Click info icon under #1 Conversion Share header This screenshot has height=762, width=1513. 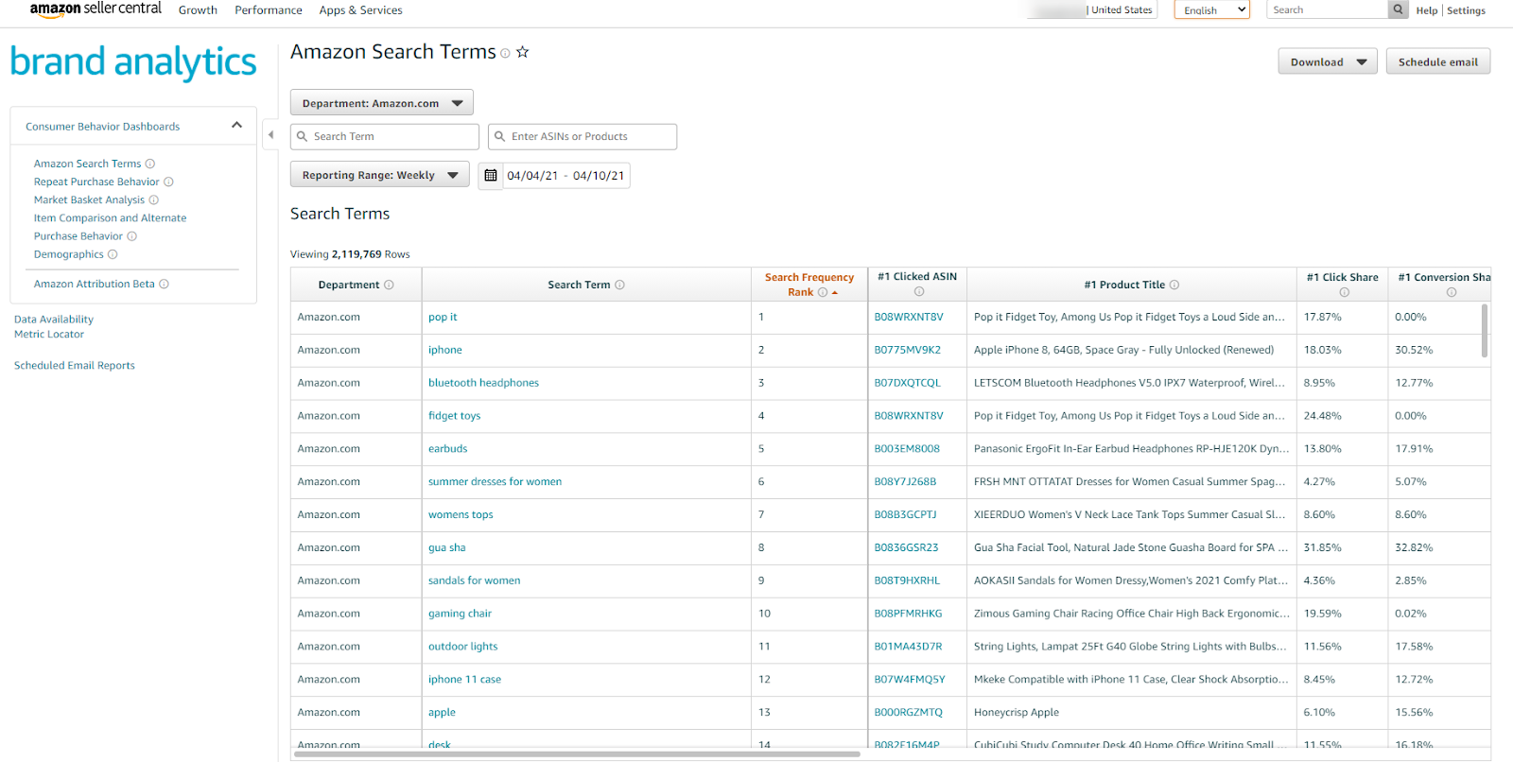(x=1452, y=292)
